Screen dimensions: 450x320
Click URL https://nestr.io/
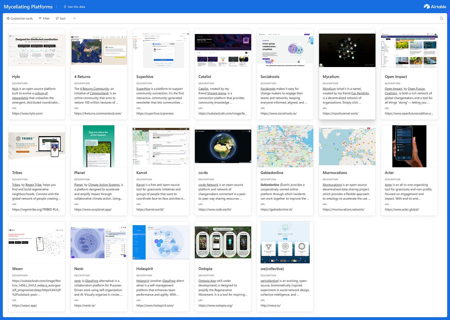(85, 305)
